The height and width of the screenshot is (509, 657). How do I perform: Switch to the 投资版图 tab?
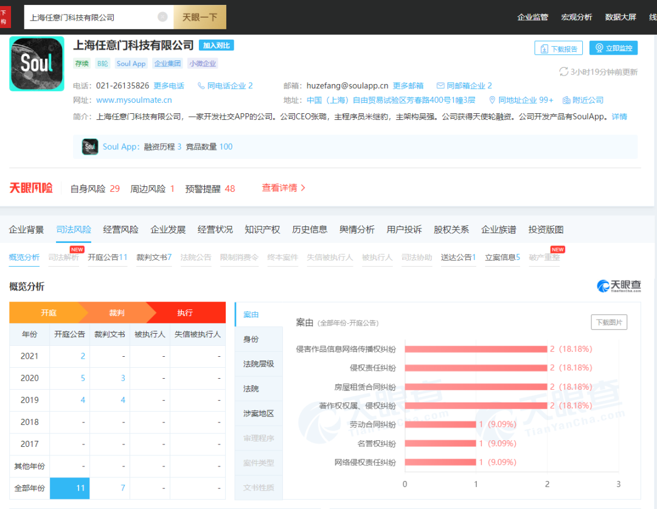coord(546,230)
